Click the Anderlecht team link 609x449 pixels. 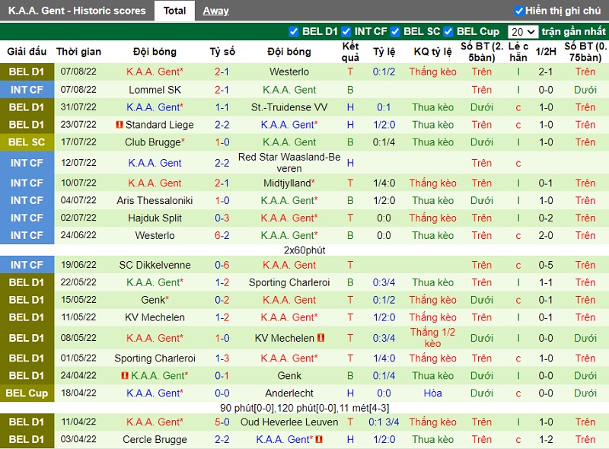(x=289, y=393)
